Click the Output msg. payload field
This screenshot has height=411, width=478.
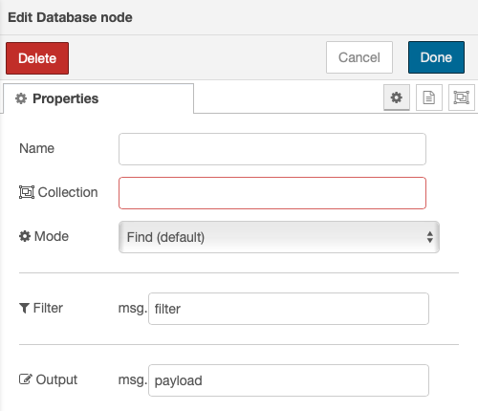[x=289, y=380]
